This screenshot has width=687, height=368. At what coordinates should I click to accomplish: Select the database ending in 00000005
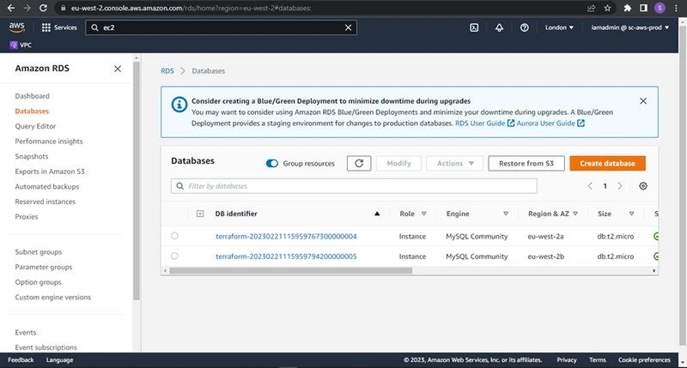[174, 256]
